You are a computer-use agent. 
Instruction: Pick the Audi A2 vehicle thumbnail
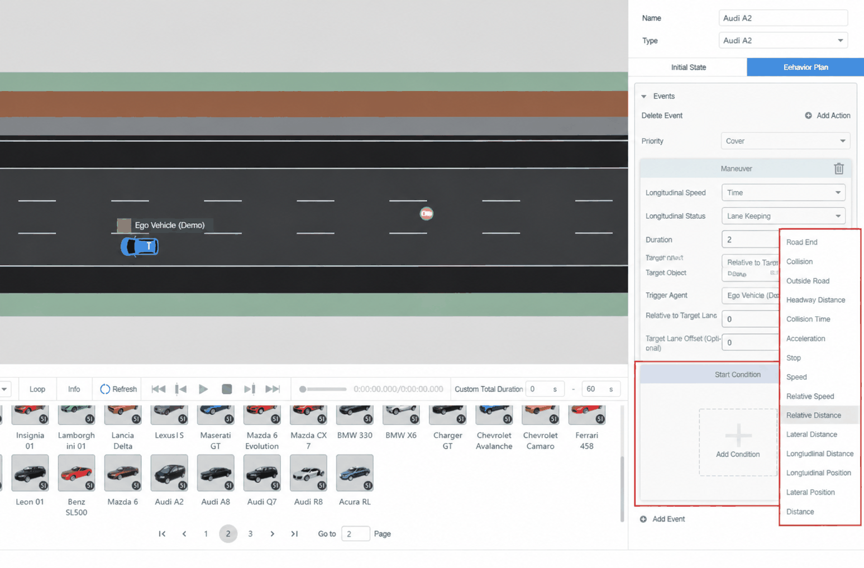tap(169, 473)
